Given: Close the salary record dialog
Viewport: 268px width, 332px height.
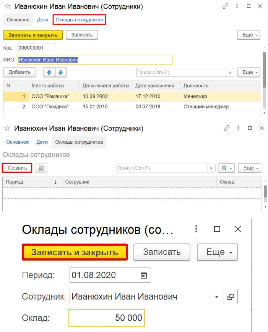Looking at the screenshot, I should coord(238,229).
